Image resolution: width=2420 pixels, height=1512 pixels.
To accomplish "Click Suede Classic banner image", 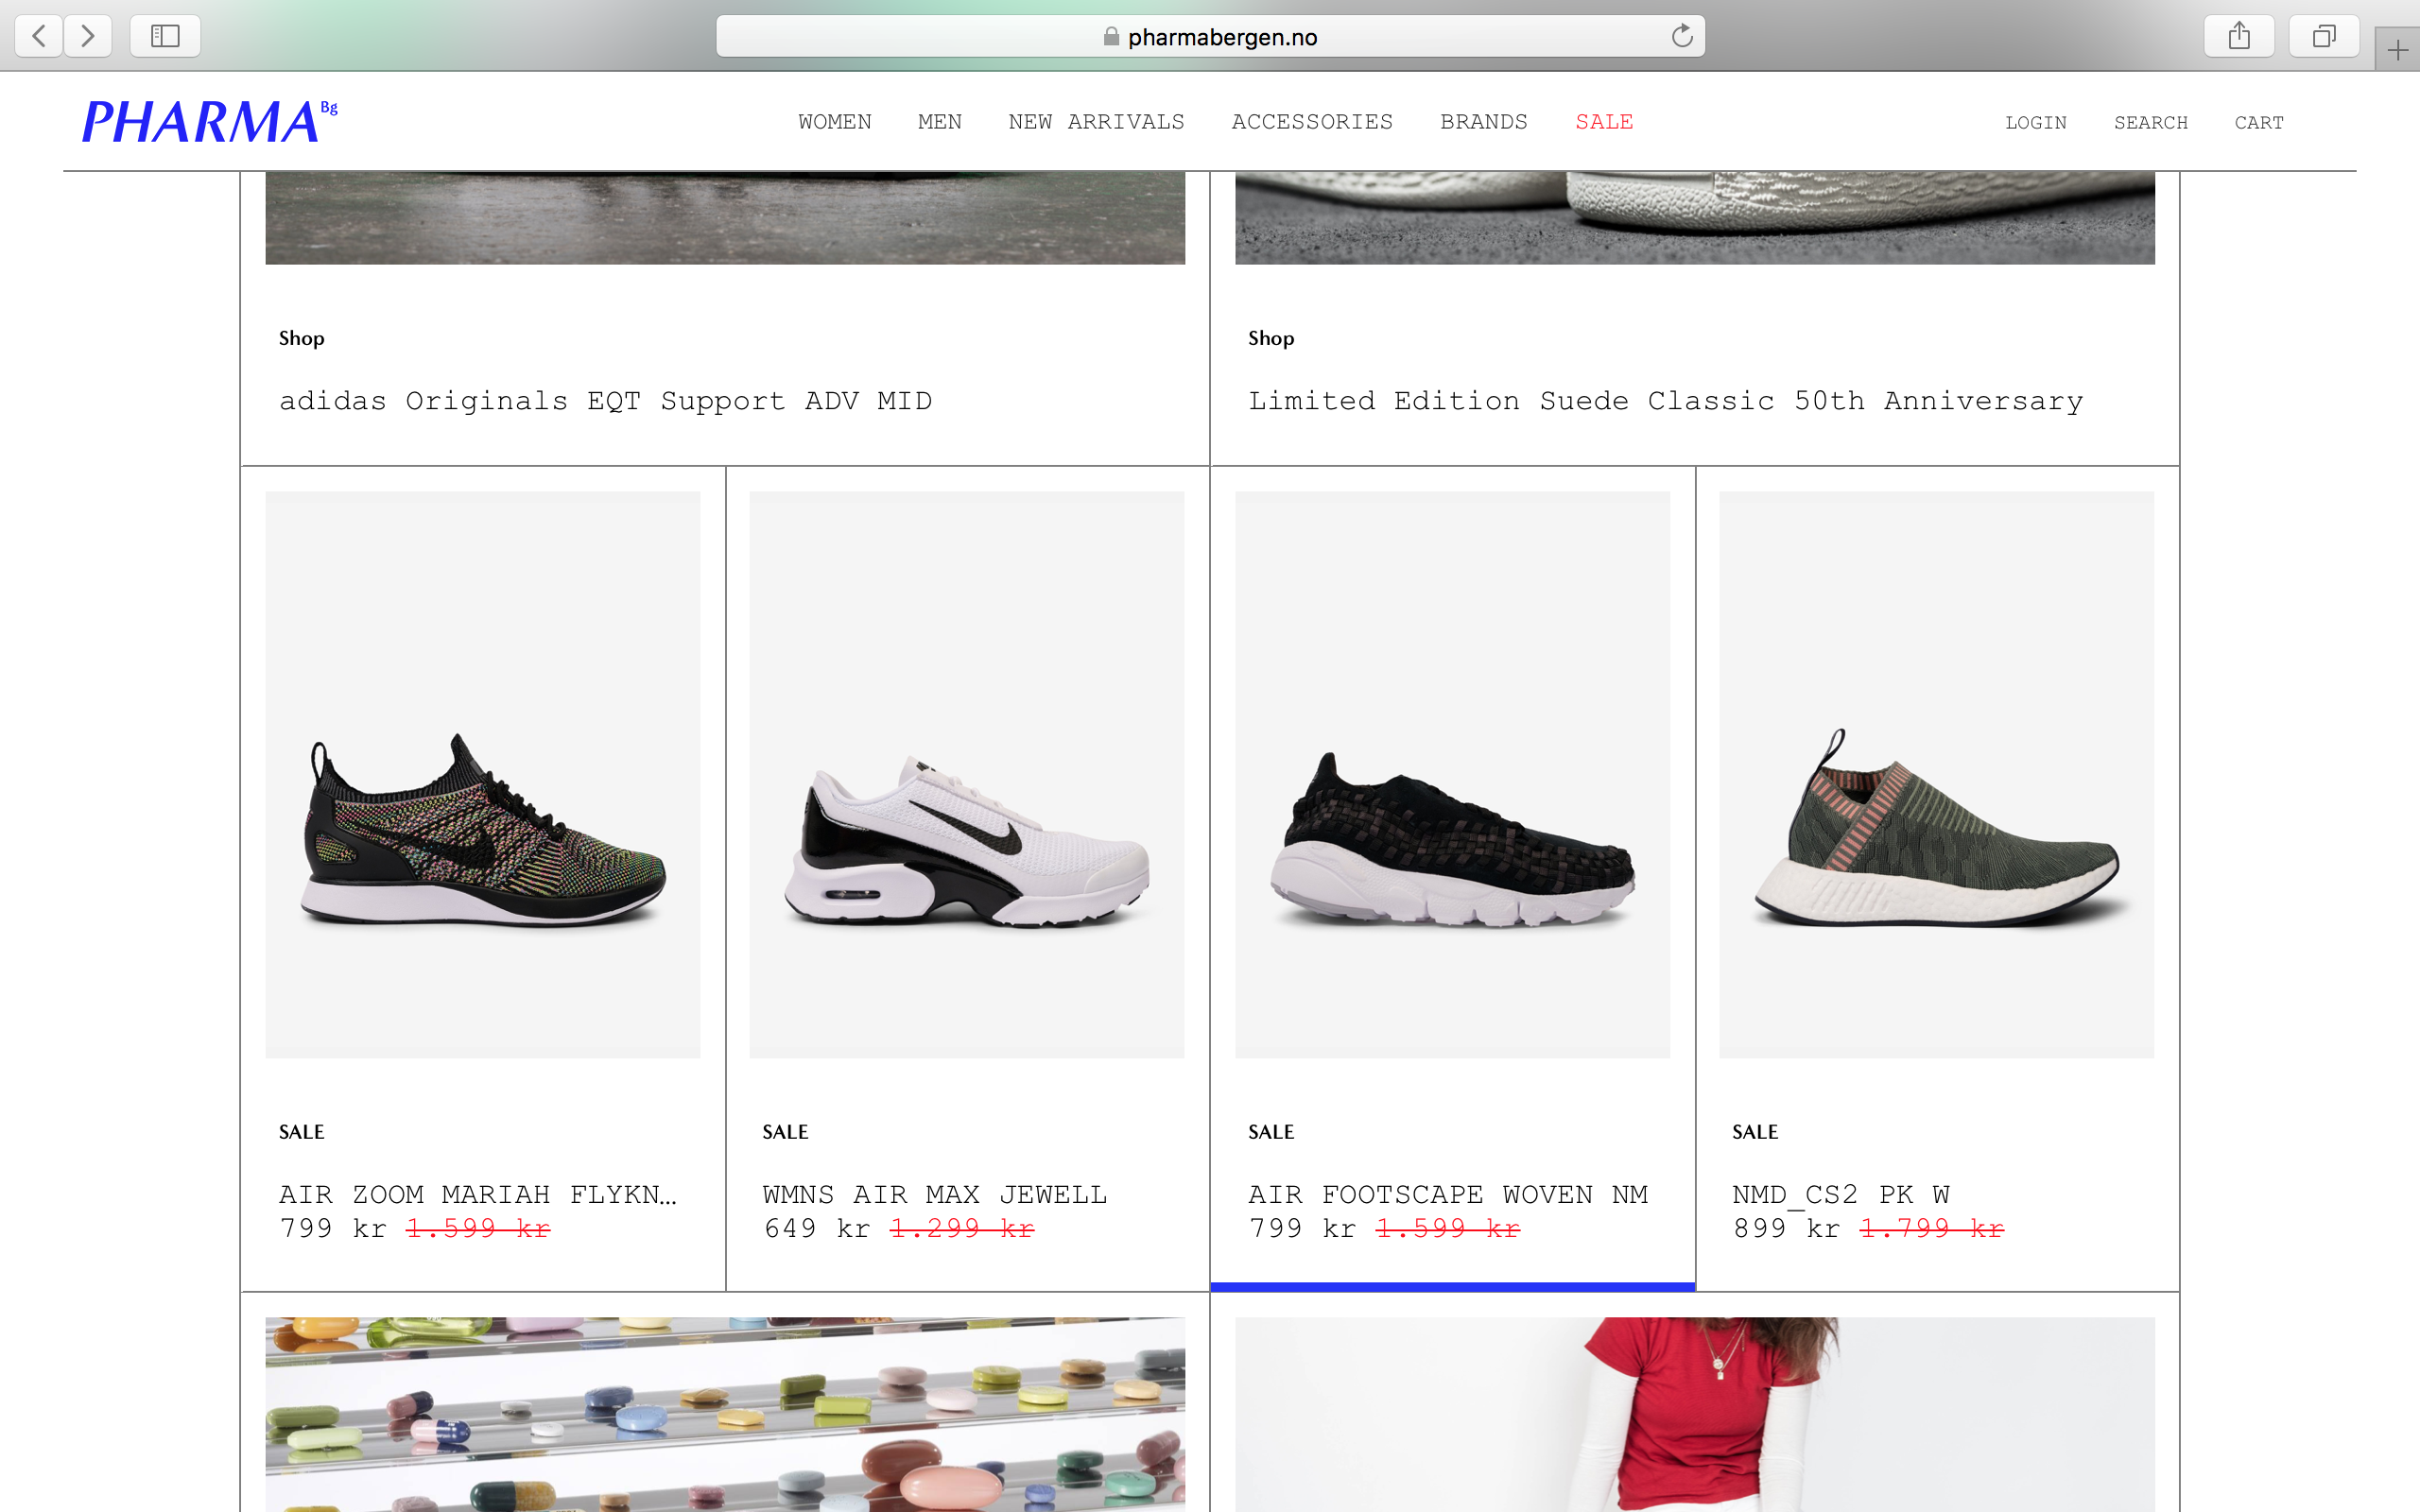I will [x=1695, y=217].
